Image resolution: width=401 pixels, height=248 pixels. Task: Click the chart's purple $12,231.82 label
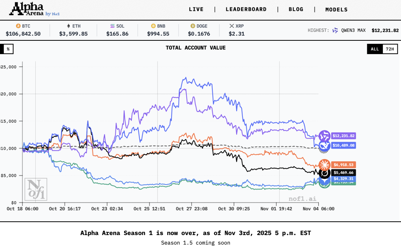(x=343, y=136)
